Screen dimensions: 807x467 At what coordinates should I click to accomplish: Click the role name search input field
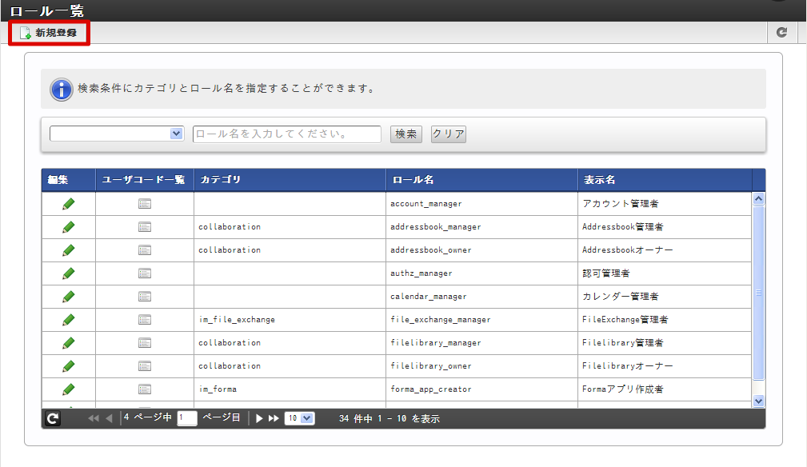coord(286,134)
